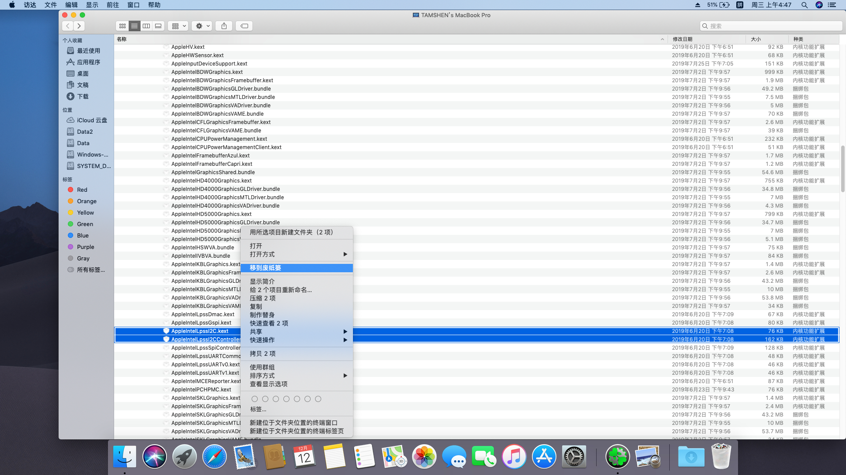Screen dimensions: 846x475
Task: Go back with the left arrow button
Action: coord(67,26)
